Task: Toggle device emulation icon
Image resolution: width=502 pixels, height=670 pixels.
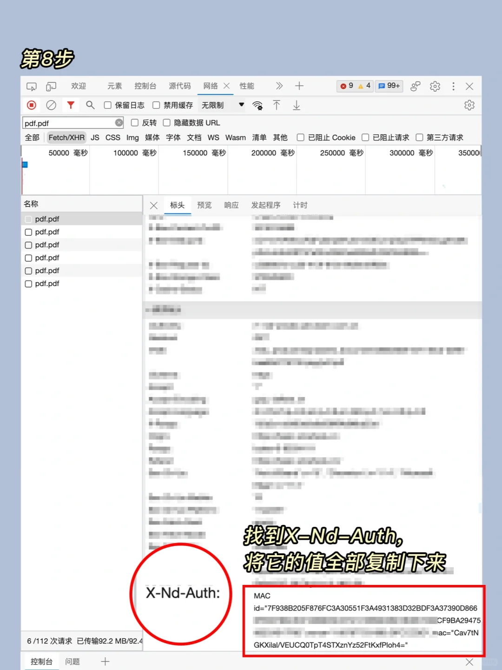Action: tap(51, 86)
